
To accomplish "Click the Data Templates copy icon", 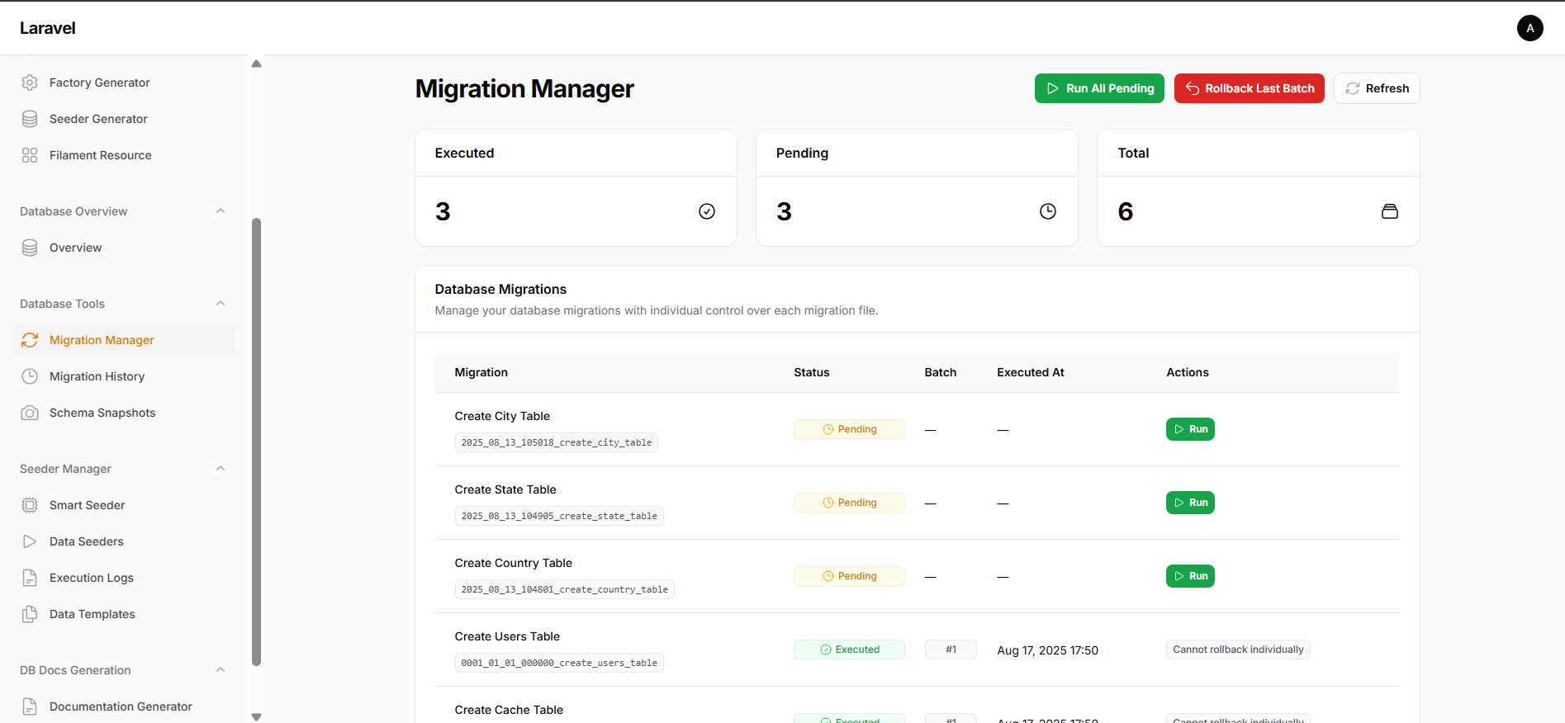I will tap(30, 614).
